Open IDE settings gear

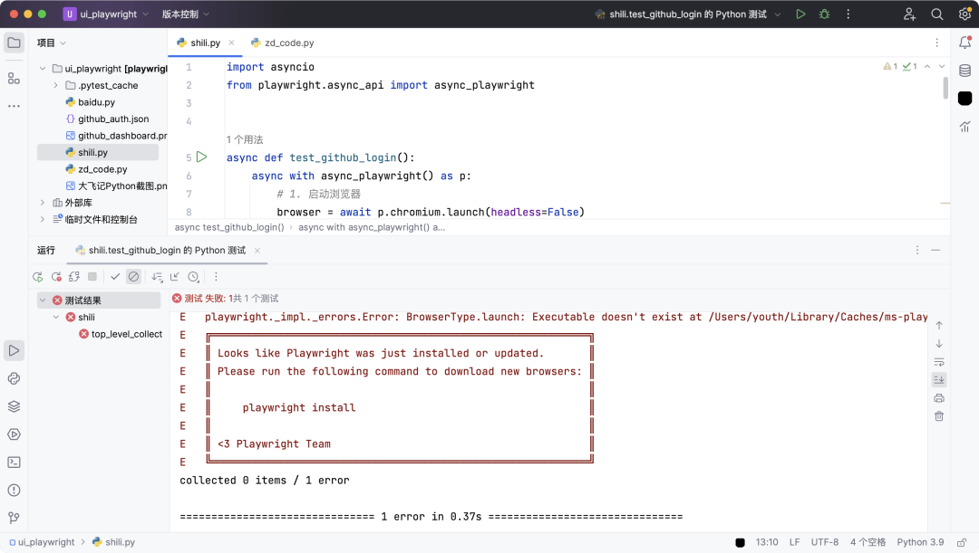coord(964,14)
